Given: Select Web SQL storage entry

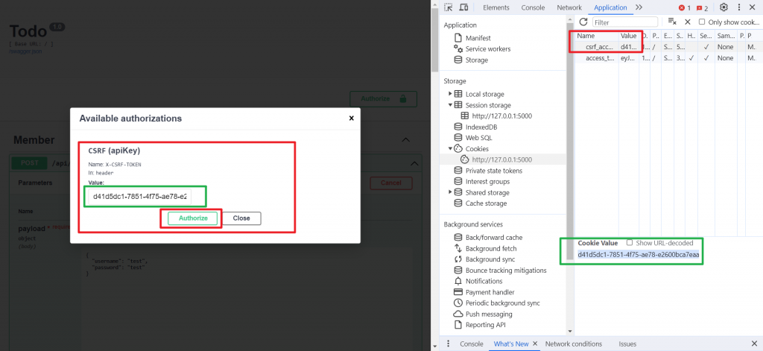Looking at the screenshot, I should (x=478, y=138).
